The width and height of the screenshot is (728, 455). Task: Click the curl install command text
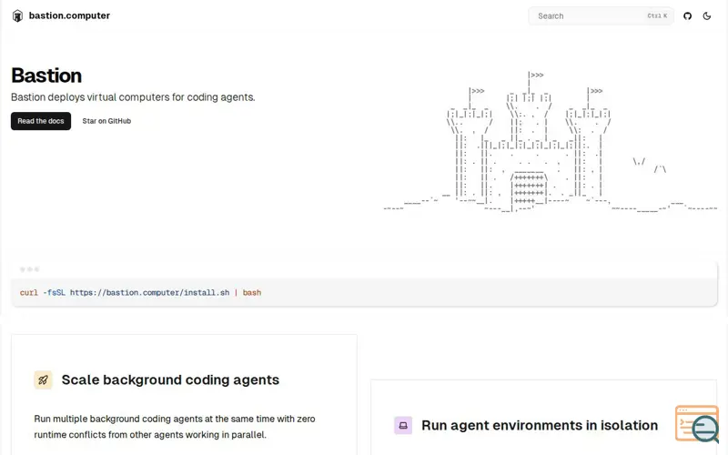tap(140, 292)
